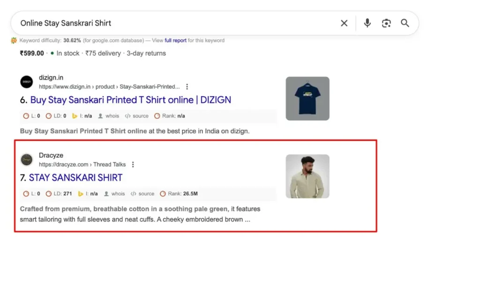The image size is (480, 299).
Task: Open the full report keyword link
Action: 175,41
